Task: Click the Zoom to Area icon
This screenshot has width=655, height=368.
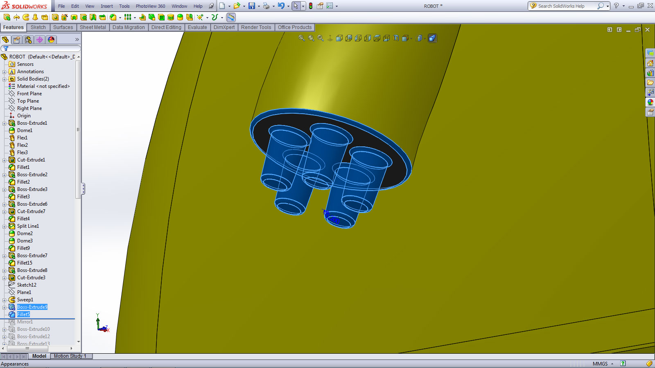Action: (x=311, y=38)
